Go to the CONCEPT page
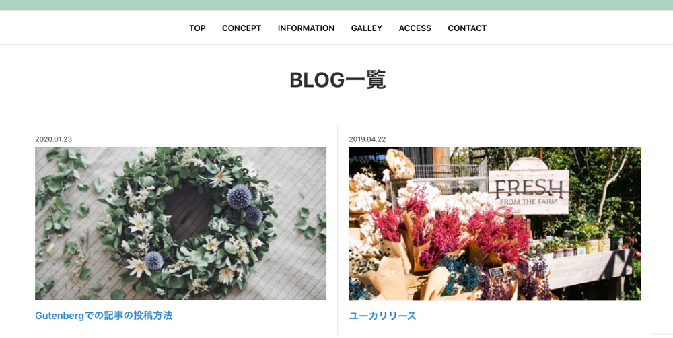This screenshot has width=673, height=338. 242,28
